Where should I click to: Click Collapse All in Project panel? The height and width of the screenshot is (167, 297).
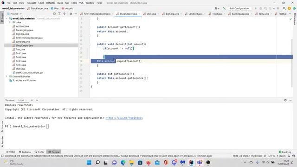pos(65,14)
